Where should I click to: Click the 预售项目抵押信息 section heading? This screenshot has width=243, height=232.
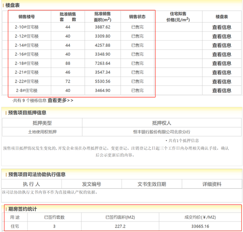[27, 113]
